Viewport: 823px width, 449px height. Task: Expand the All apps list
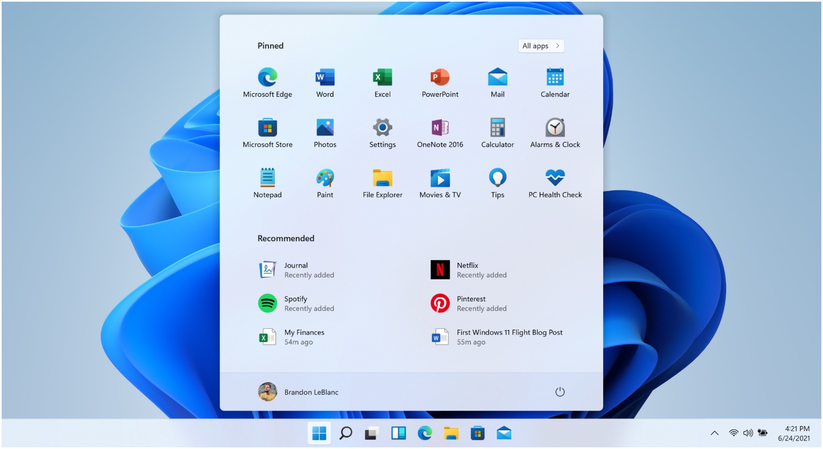click(x=541, y=46)
